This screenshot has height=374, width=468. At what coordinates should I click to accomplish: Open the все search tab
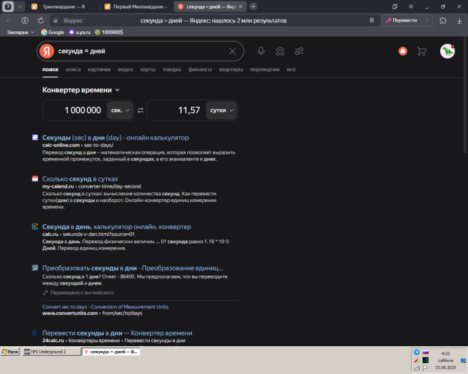coord(291,70)
